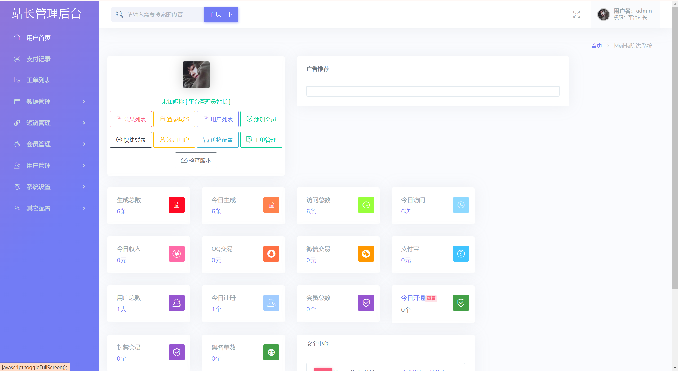The height and width of the screenshot is (371, 678).
Task: Click the 查看 badge beside 今日开通
Action: coord(431,299)
